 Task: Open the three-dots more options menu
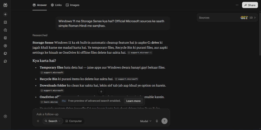pos(237,5)
